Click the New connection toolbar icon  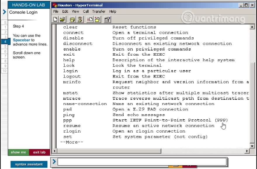click(55, 20)
